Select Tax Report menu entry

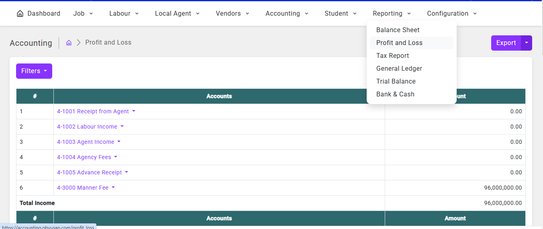(392, 55)
